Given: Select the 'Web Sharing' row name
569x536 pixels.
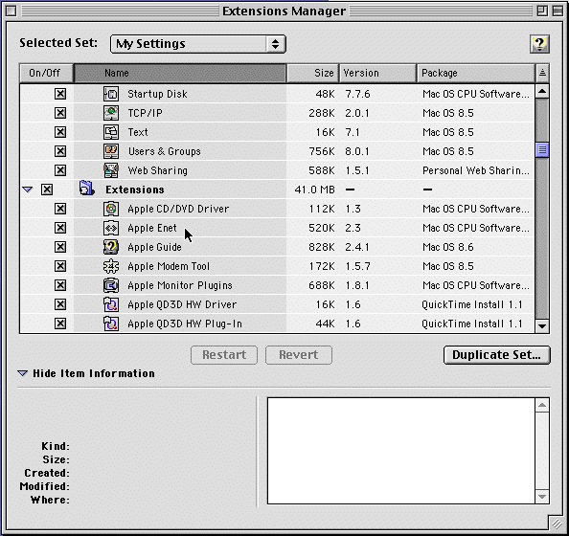Looking at the screenshot, I should pyautogui.click(x=158, y=170).
